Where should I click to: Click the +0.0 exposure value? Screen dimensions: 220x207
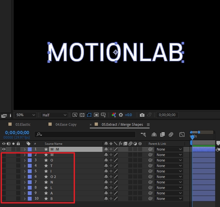(x=128, y=115)
